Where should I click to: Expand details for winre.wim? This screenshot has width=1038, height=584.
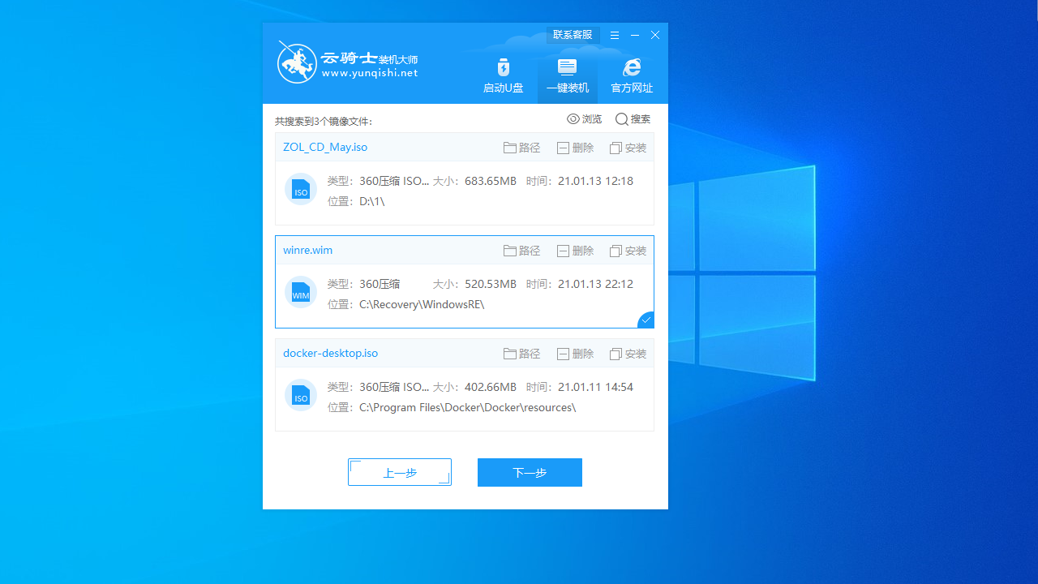click(x=307, y=250)
